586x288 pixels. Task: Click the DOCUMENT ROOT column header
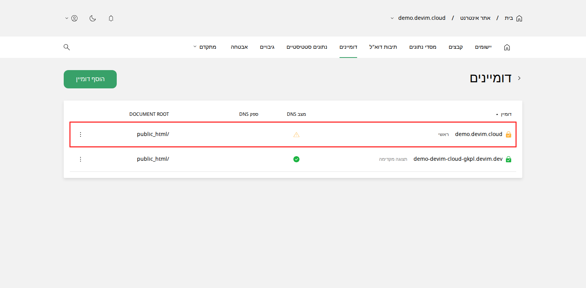pyautogui.click(x=149, y=114)
